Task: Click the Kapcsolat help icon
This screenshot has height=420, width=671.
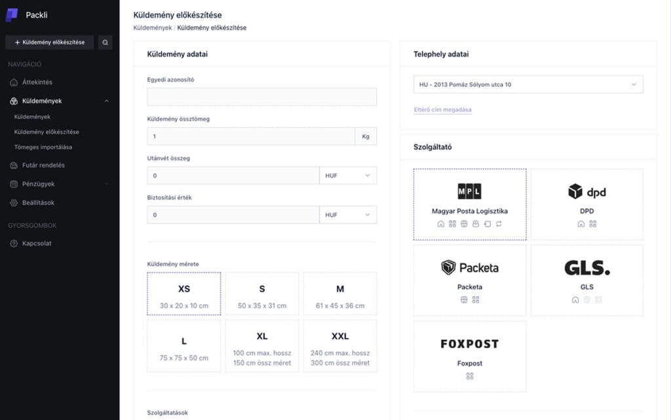Action: 14,244
